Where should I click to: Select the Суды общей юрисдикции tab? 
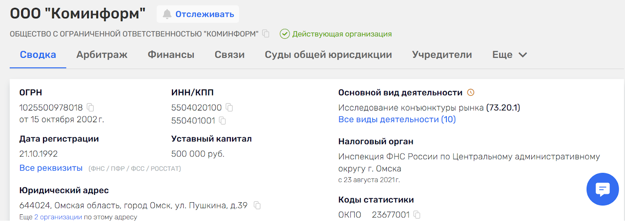(329, 55)
